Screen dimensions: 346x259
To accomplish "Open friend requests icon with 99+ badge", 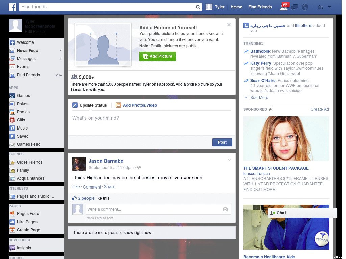I will [284, 7].
